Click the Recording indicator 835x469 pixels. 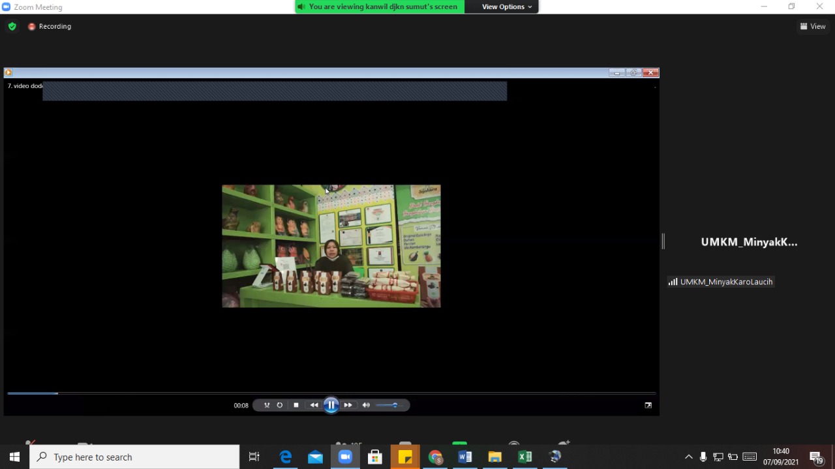coord(50,26)
